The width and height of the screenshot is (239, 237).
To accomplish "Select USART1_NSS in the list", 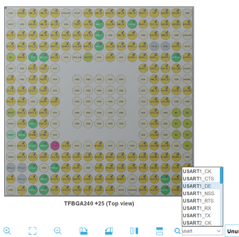I will point(201,193).
